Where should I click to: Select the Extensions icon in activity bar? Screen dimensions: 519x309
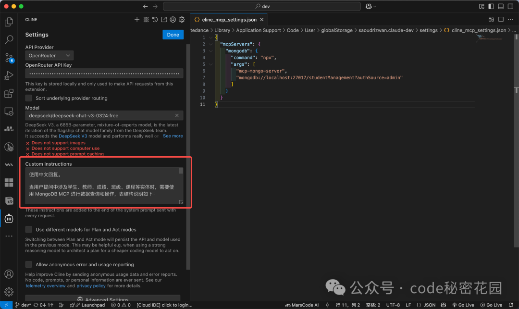point(9,93)
